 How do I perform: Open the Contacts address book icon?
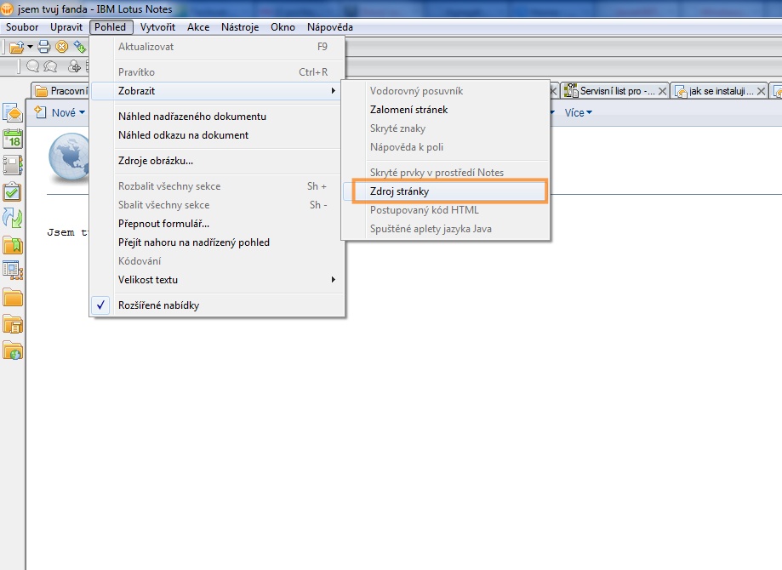pyautogui.click(x=13, y=166)
